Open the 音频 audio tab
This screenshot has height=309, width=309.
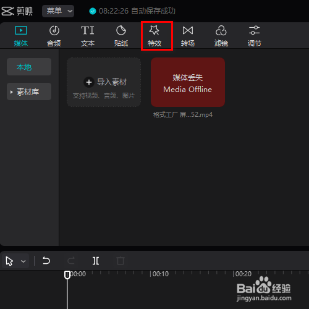click(x=54, y=36)
